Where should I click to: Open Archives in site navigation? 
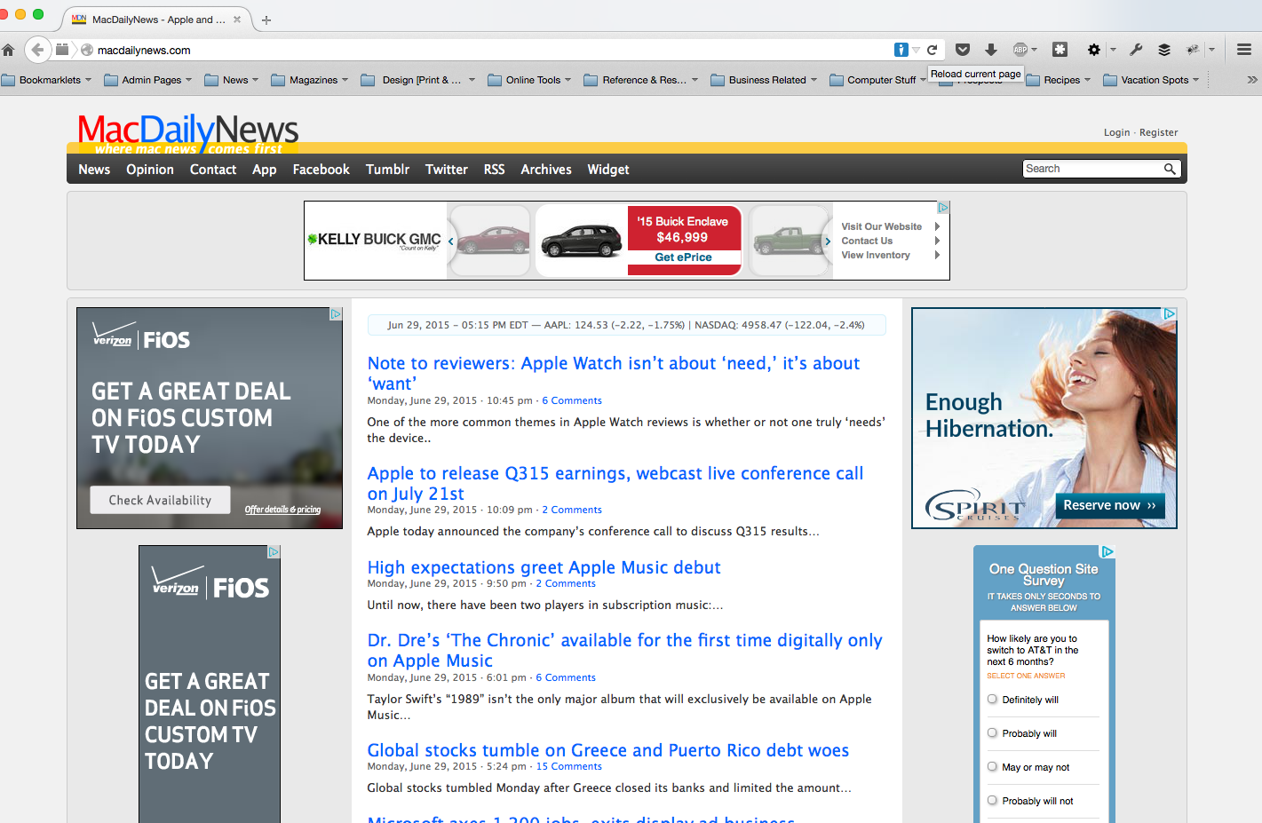click(x=546, y=170)
